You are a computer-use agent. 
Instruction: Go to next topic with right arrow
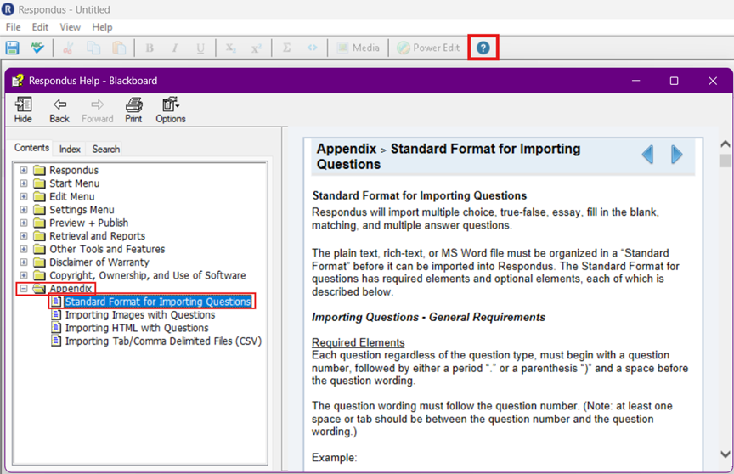coord(676,155)
